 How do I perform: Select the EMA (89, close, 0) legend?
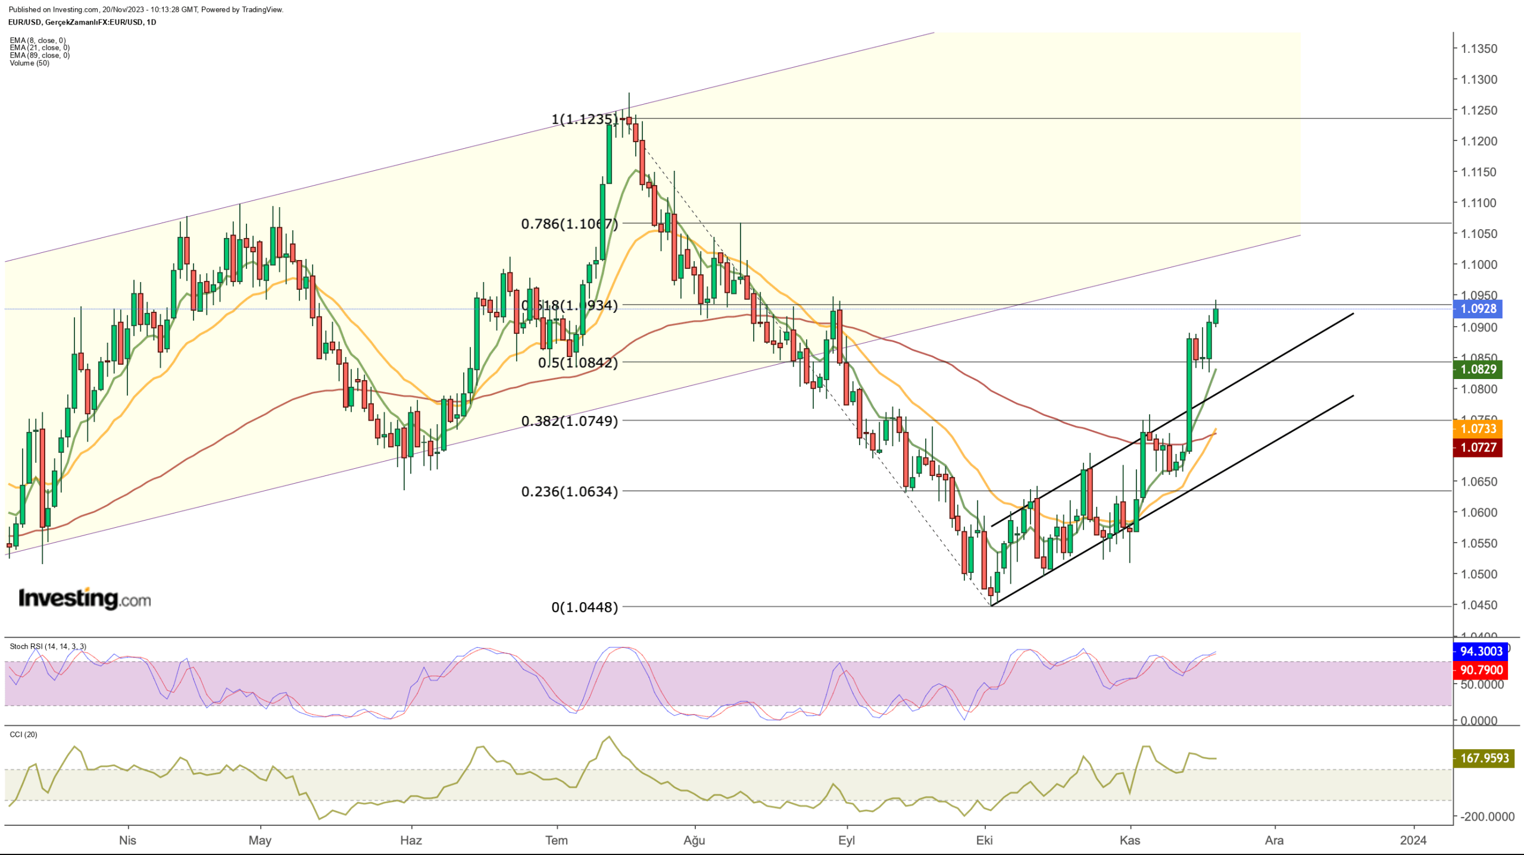(39, 55)
